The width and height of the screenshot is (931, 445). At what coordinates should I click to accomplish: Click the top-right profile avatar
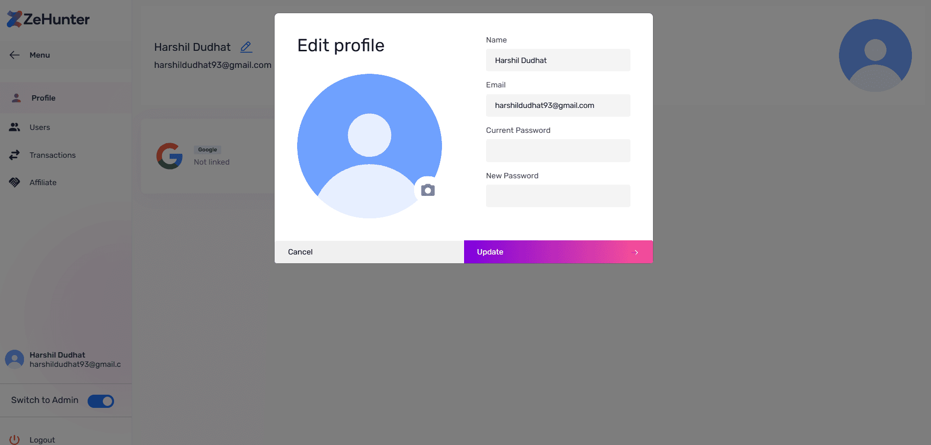[x=875, y=55]
